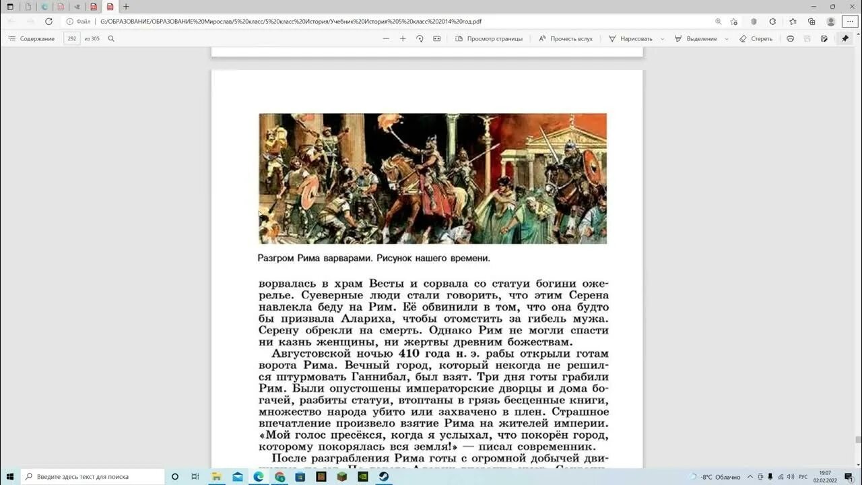Image resolution: width=862 pixels, height=485 pixels.
Task: Click the shield tracking prevention icon
Action: [x=754, y=22]
